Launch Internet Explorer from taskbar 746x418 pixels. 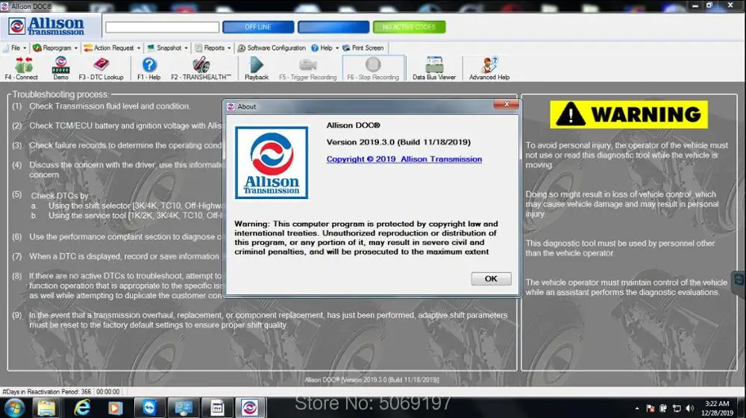(x=82, y=408)
